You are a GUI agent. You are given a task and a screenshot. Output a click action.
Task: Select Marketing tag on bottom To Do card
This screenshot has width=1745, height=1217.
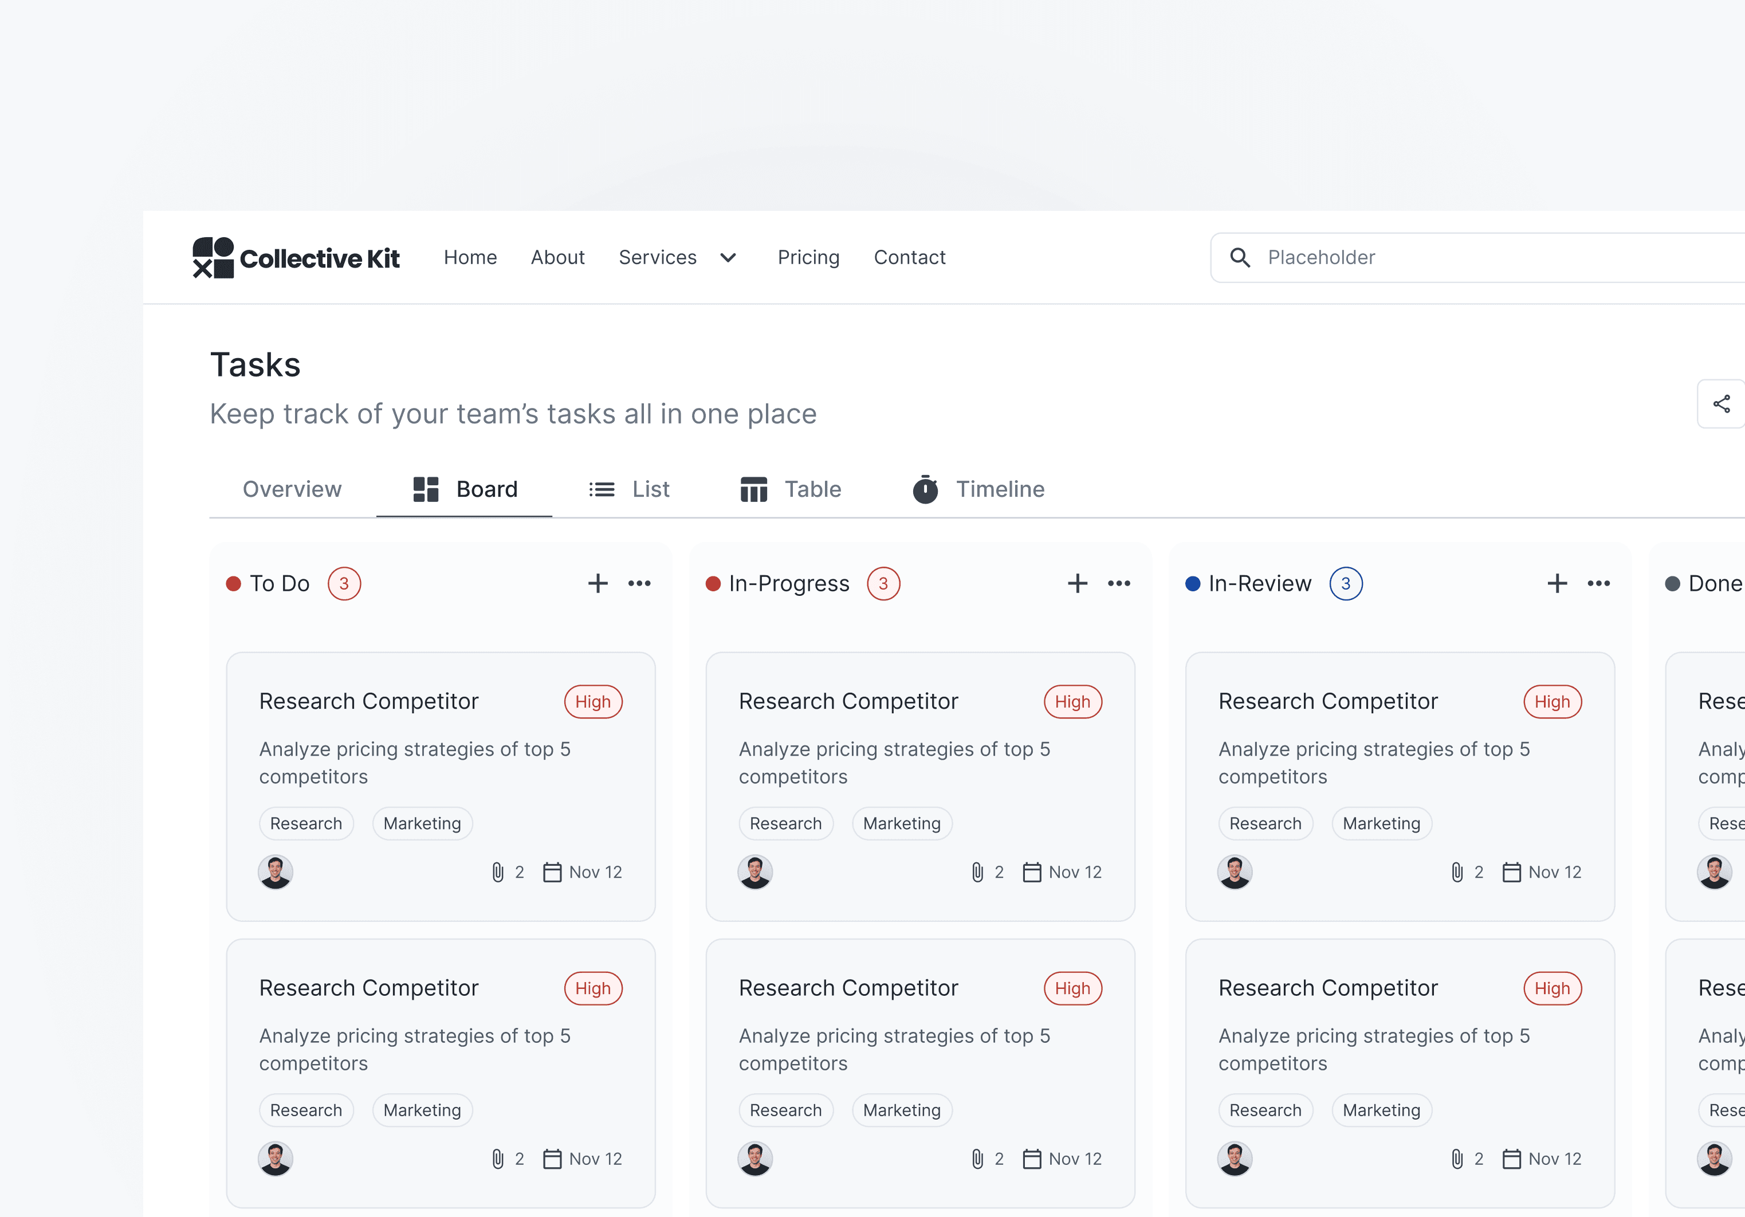[x=423, y=1110]
